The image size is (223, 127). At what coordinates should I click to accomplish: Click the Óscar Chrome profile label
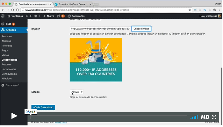click(218, 4)
